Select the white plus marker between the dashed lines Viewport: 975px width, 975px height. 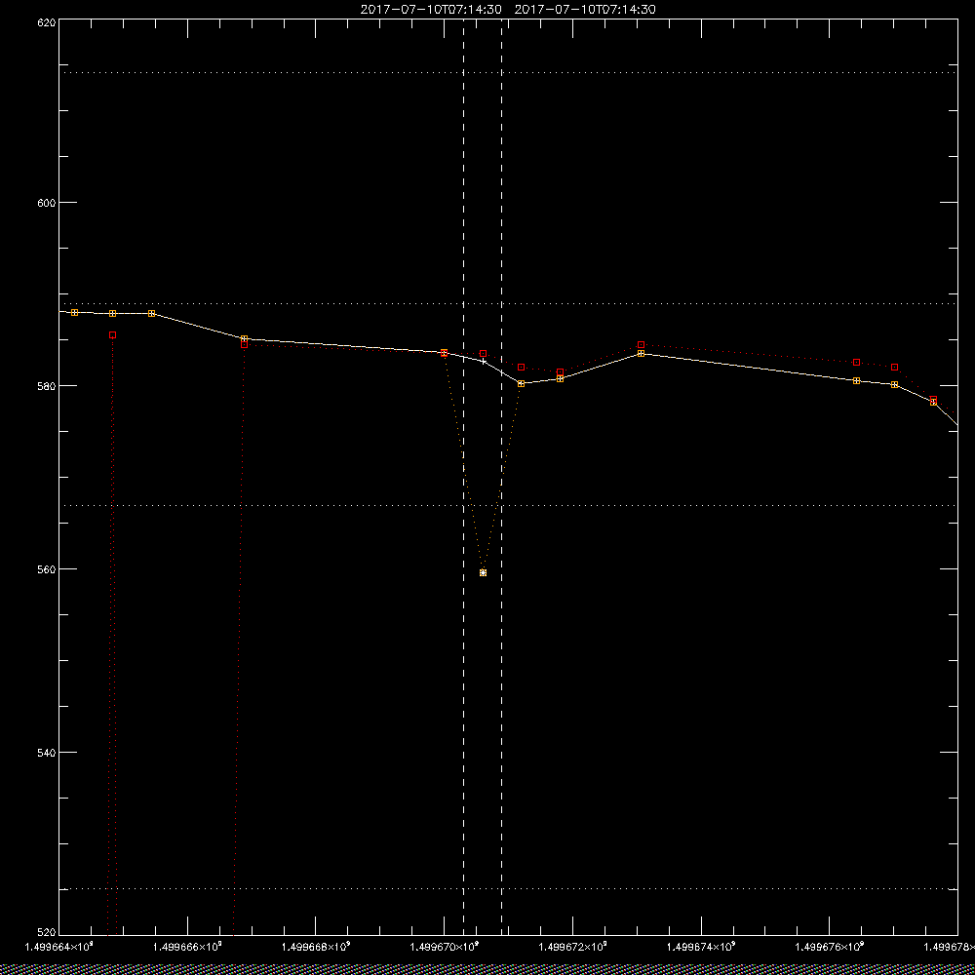(x=484, y=362)
